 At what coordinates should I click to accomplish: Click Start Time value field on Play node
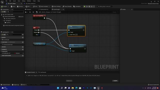(x=76, y=35)
